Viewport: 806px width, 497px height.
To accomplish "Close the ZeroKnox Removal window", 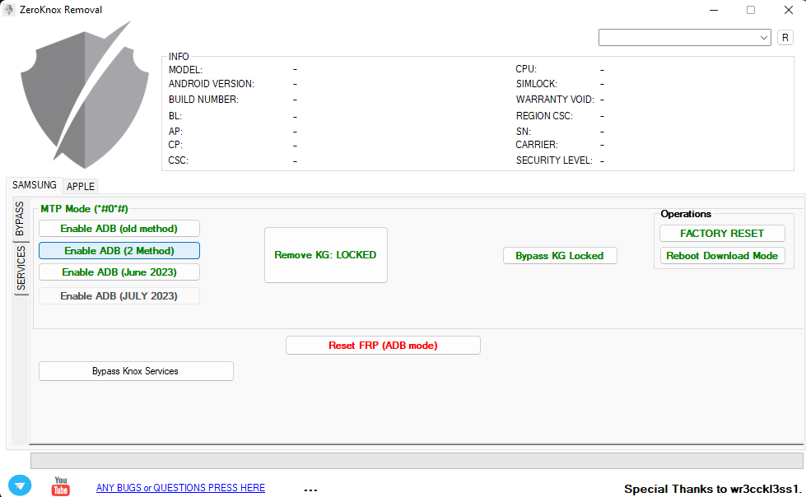I will tap(788, 10).
